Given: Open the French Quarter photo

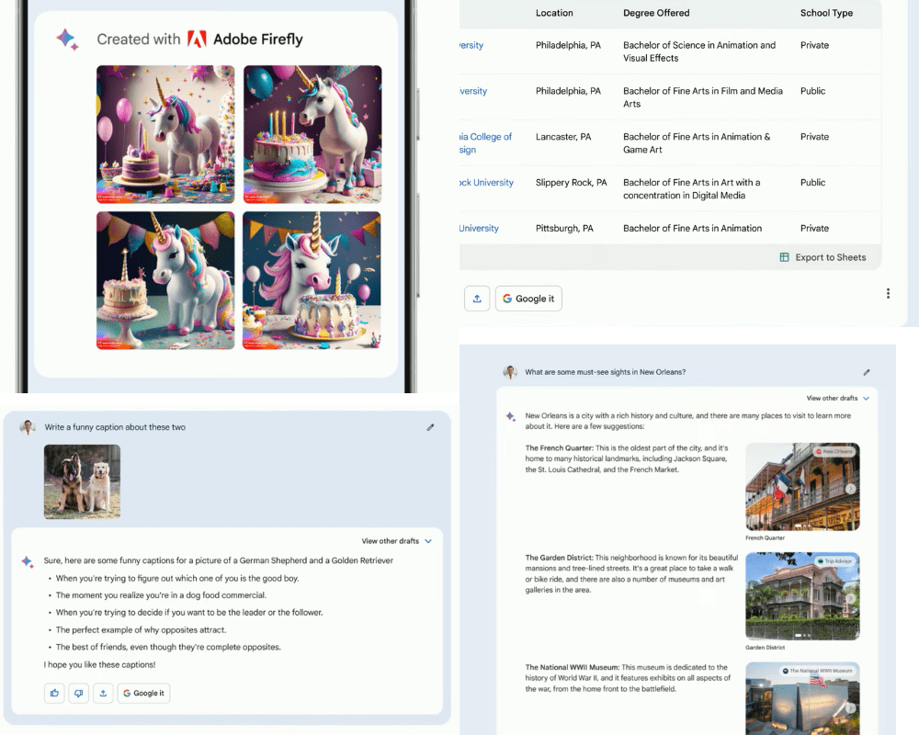Looking at the screenshot, I should click(x=802, y=487).
